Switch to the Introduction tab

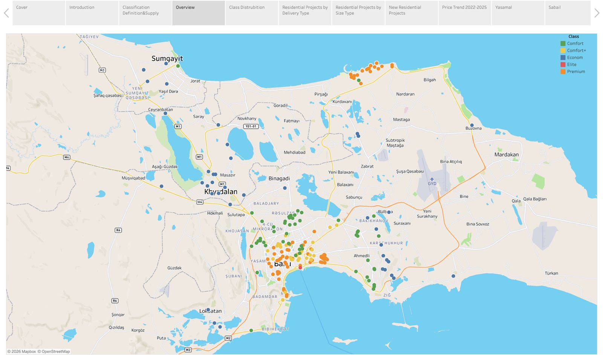92,13
